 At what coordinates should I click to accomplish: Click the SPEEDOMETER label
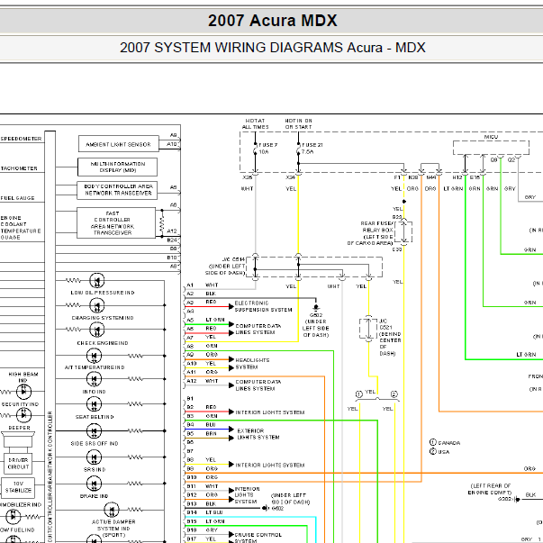(x=21, y=139)
